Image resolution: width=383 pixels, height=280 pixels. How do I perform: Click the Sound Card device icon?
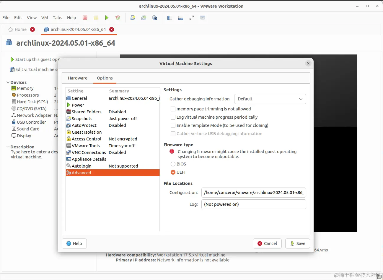14,129
